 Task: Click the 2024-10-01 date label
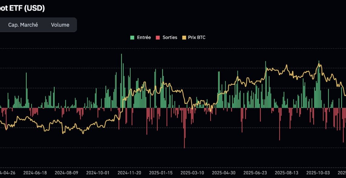click(98, 173)
